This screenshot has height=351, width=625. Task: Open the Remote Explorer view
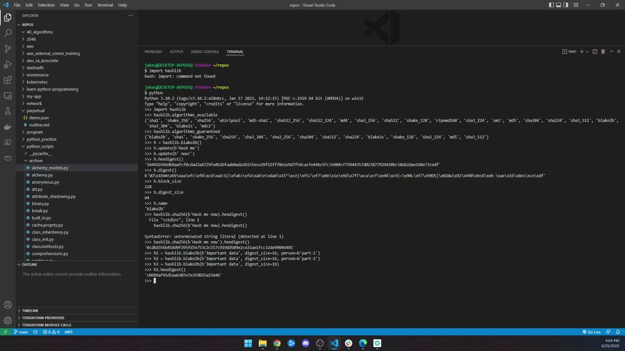tap(8, 96)
